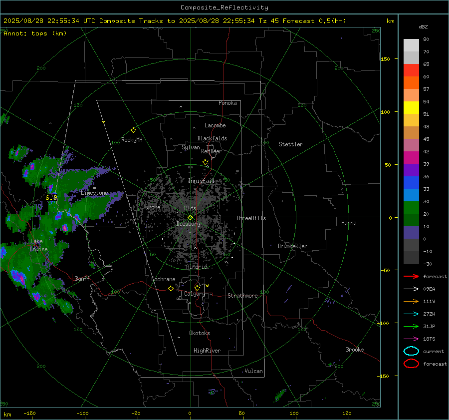The width and height of the screenshot is (449, 420).
Task: Click the red forecast ellipse legend icon
Action: pyautogui.click(x=411, y=364)
